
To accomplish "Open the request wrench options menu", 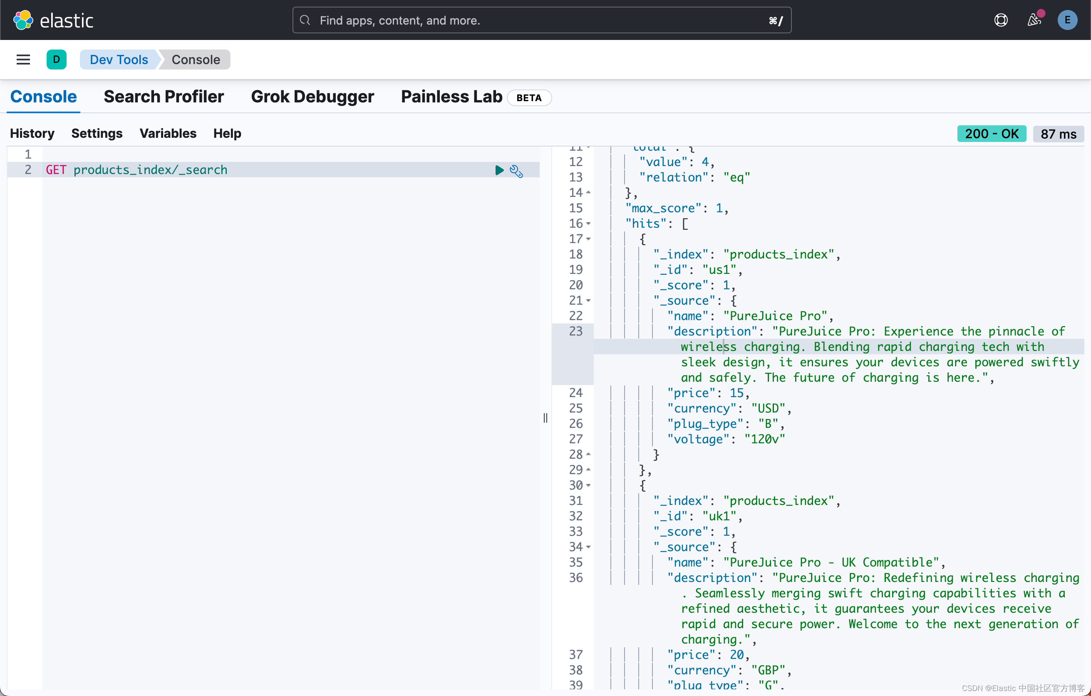I will 516,171.
